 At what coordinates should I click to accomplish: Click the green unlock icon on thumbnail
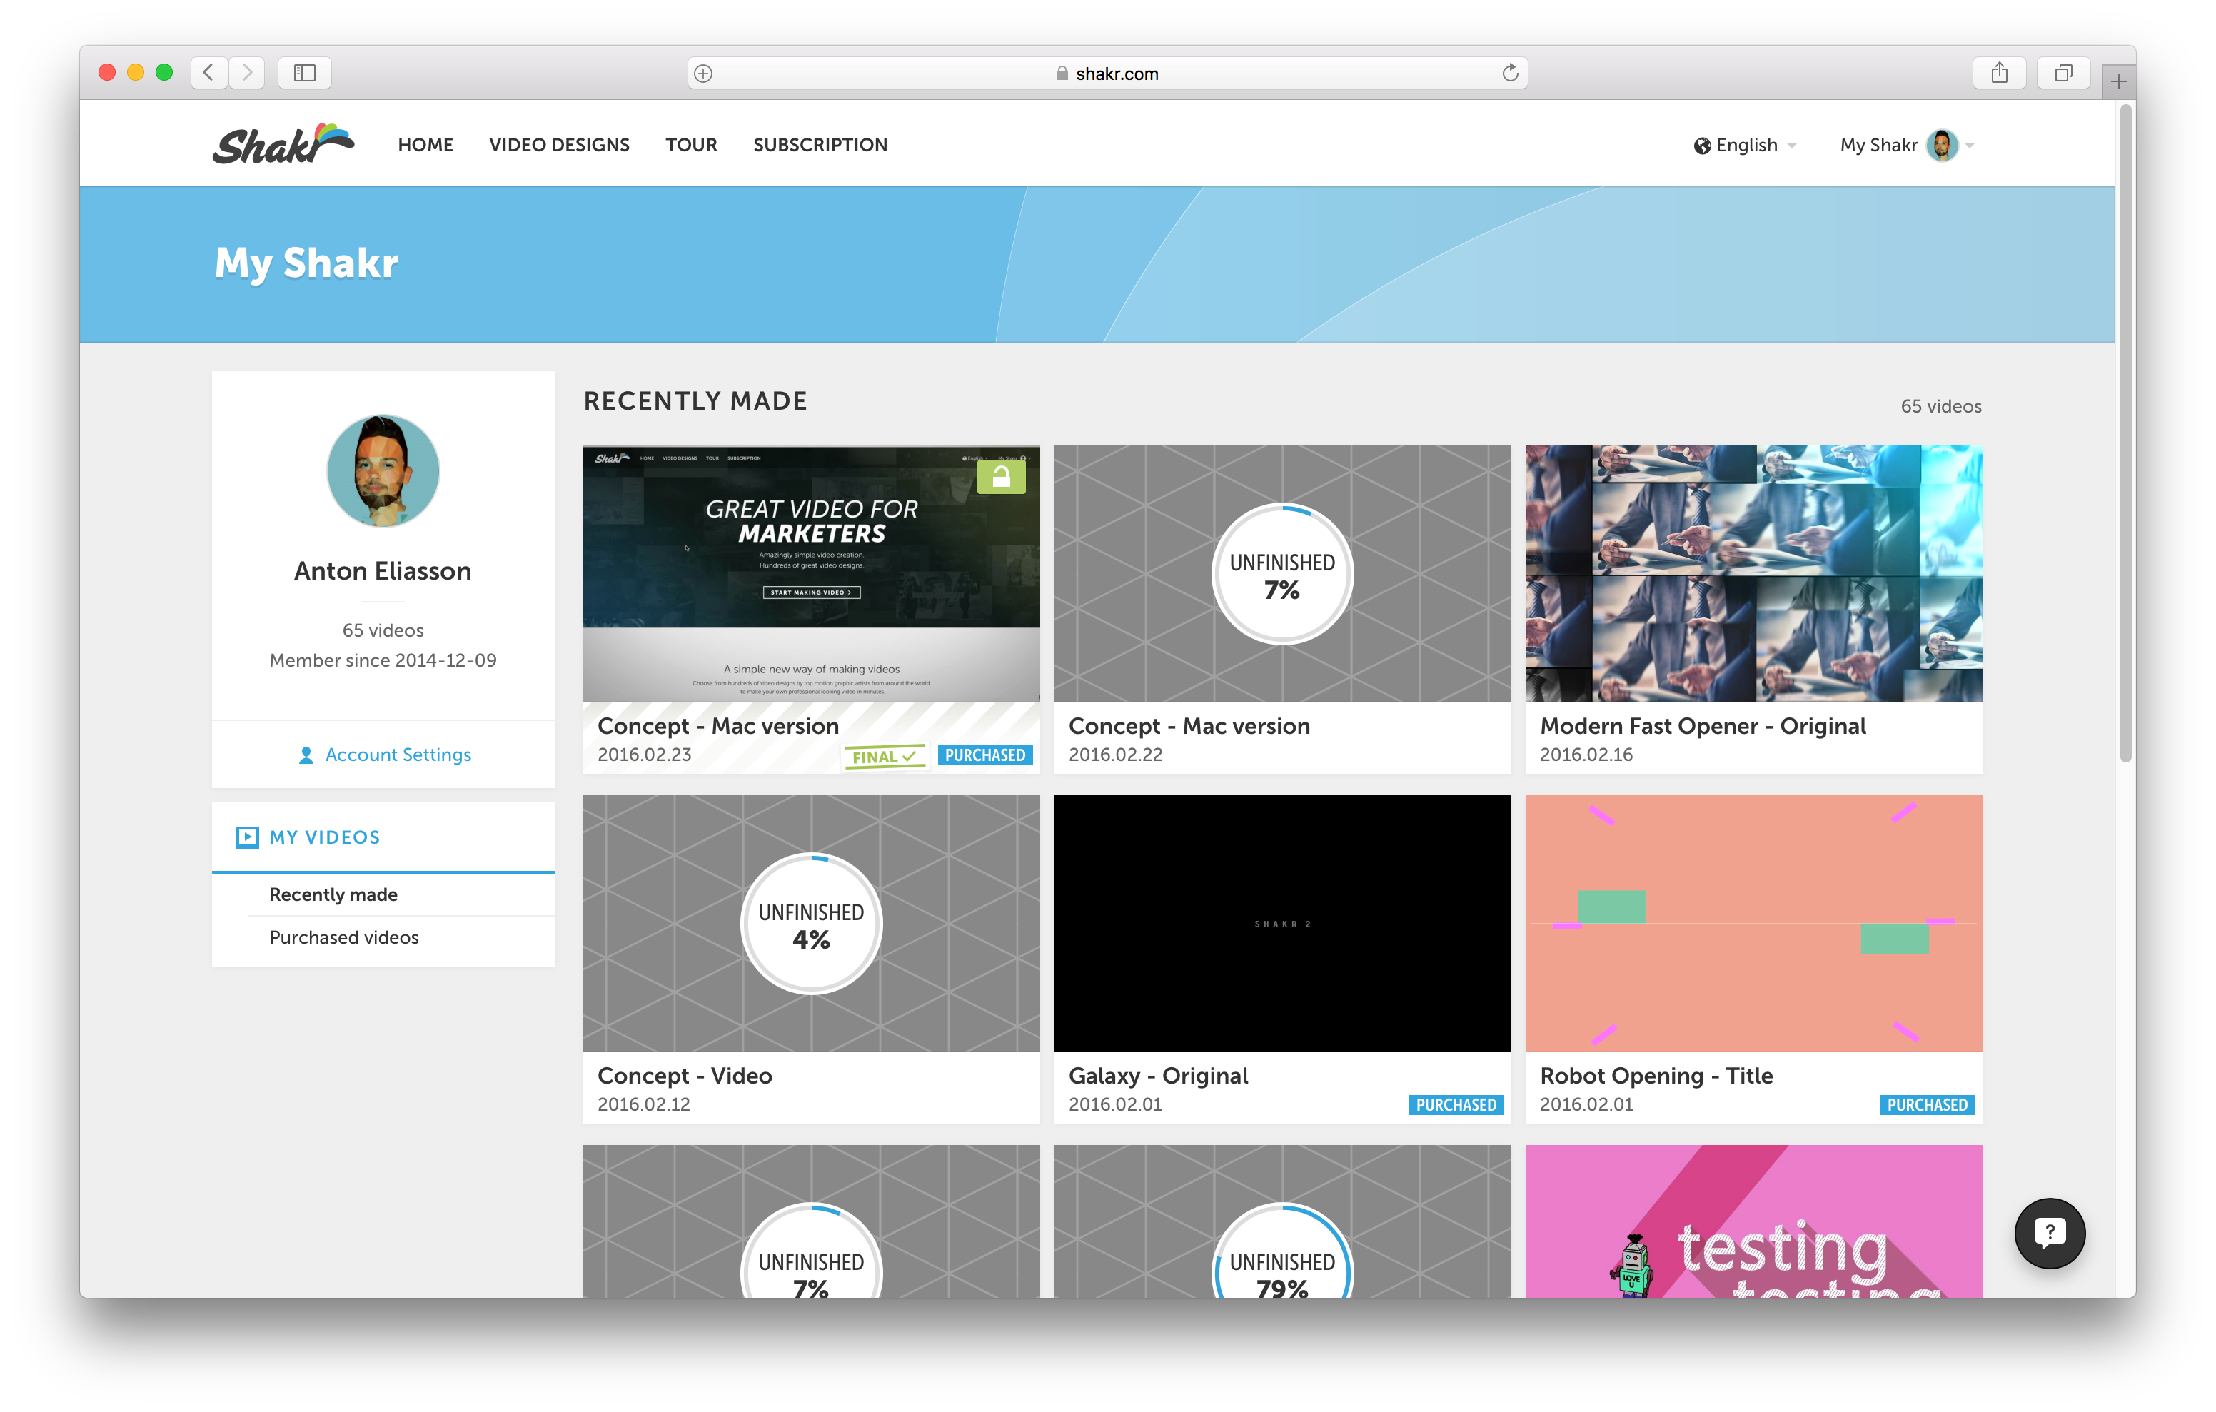click(1000, 477)
